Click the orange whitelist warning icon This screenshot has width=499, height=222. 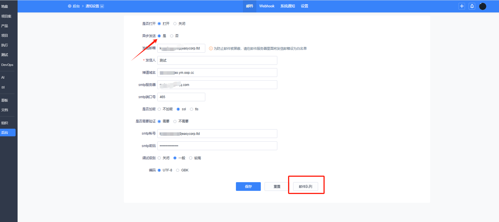(x=211, y=48)
